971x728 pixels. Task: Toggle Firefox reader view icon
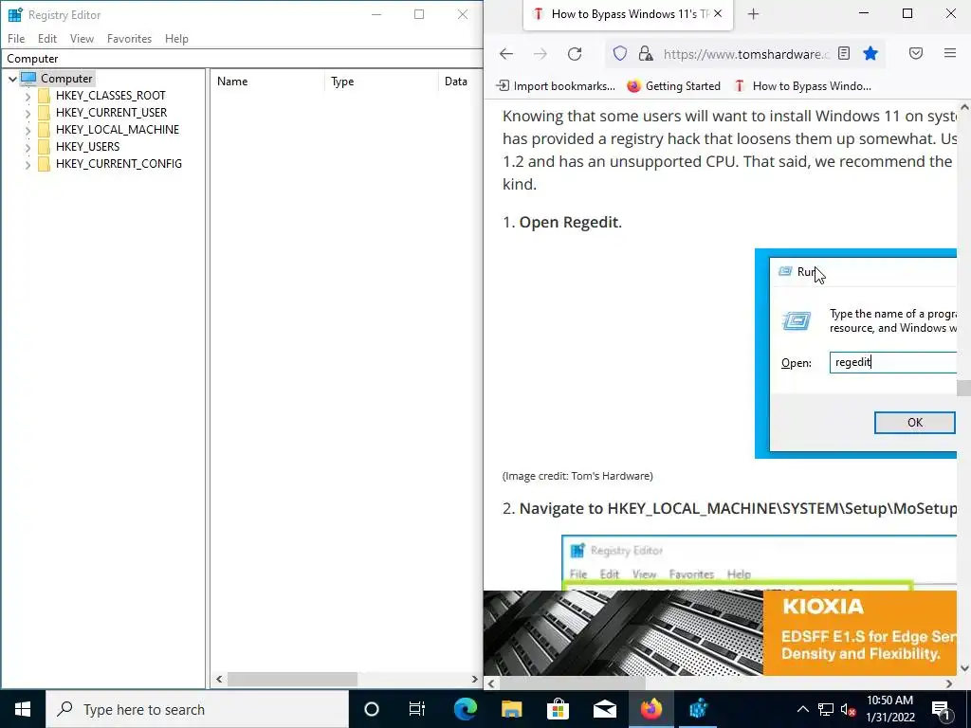pyautogui.click(x=844, y=53)
